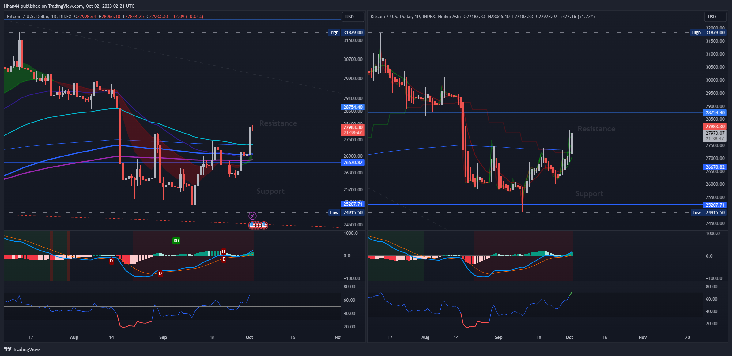732x356 pixels.
Task: Click Heikin Ashi chart title in right pane
Action: pyautogui.click(x=416, y=17)
